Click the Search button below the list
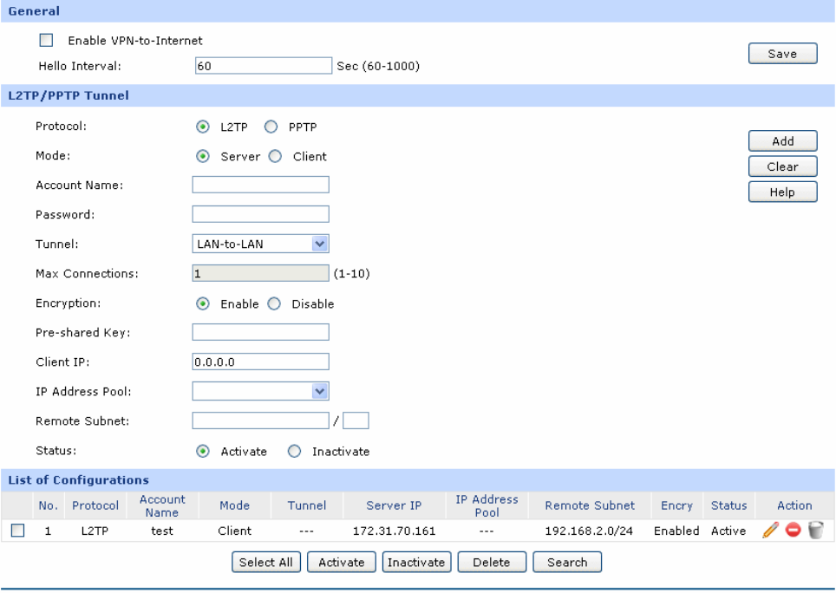The width and height of the screenshot is (836, 593). pos(567,563)
